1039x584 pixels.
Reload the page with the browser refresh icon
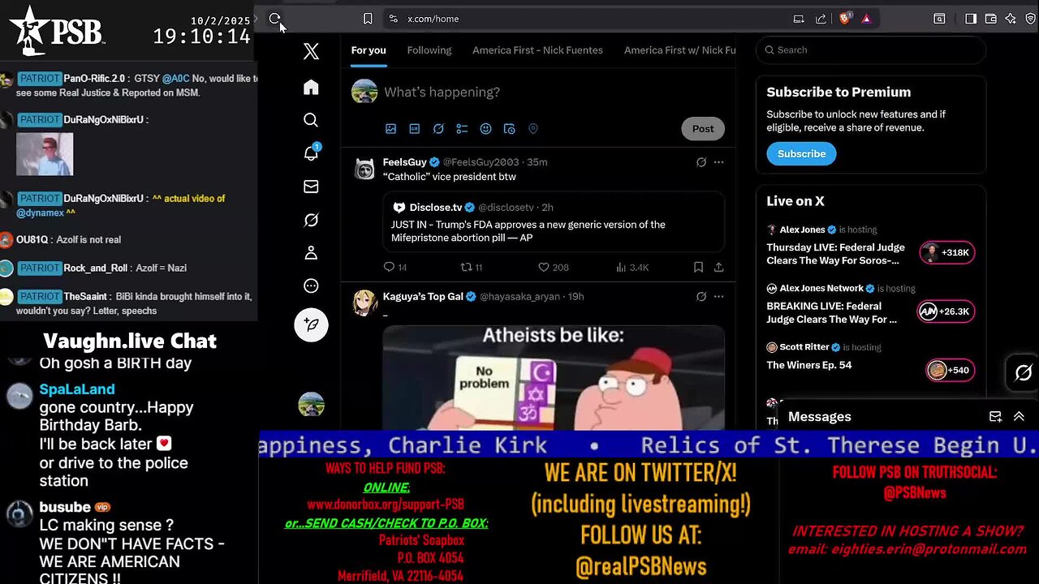[x=274, y=19]
